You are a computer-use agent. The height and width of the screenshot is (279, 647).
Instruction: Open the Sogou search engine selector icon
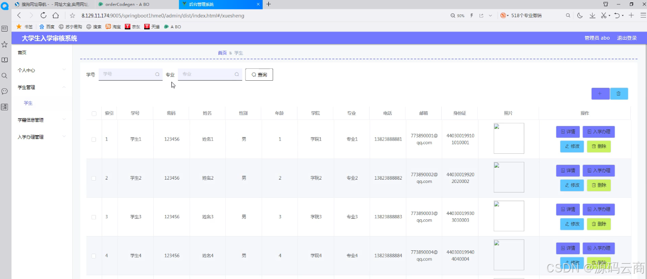coord(503,15)
